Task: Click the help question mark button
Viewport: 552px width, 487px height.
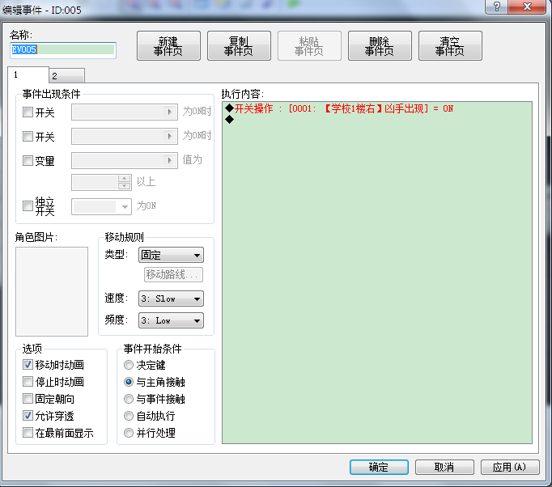Action: 497,6
